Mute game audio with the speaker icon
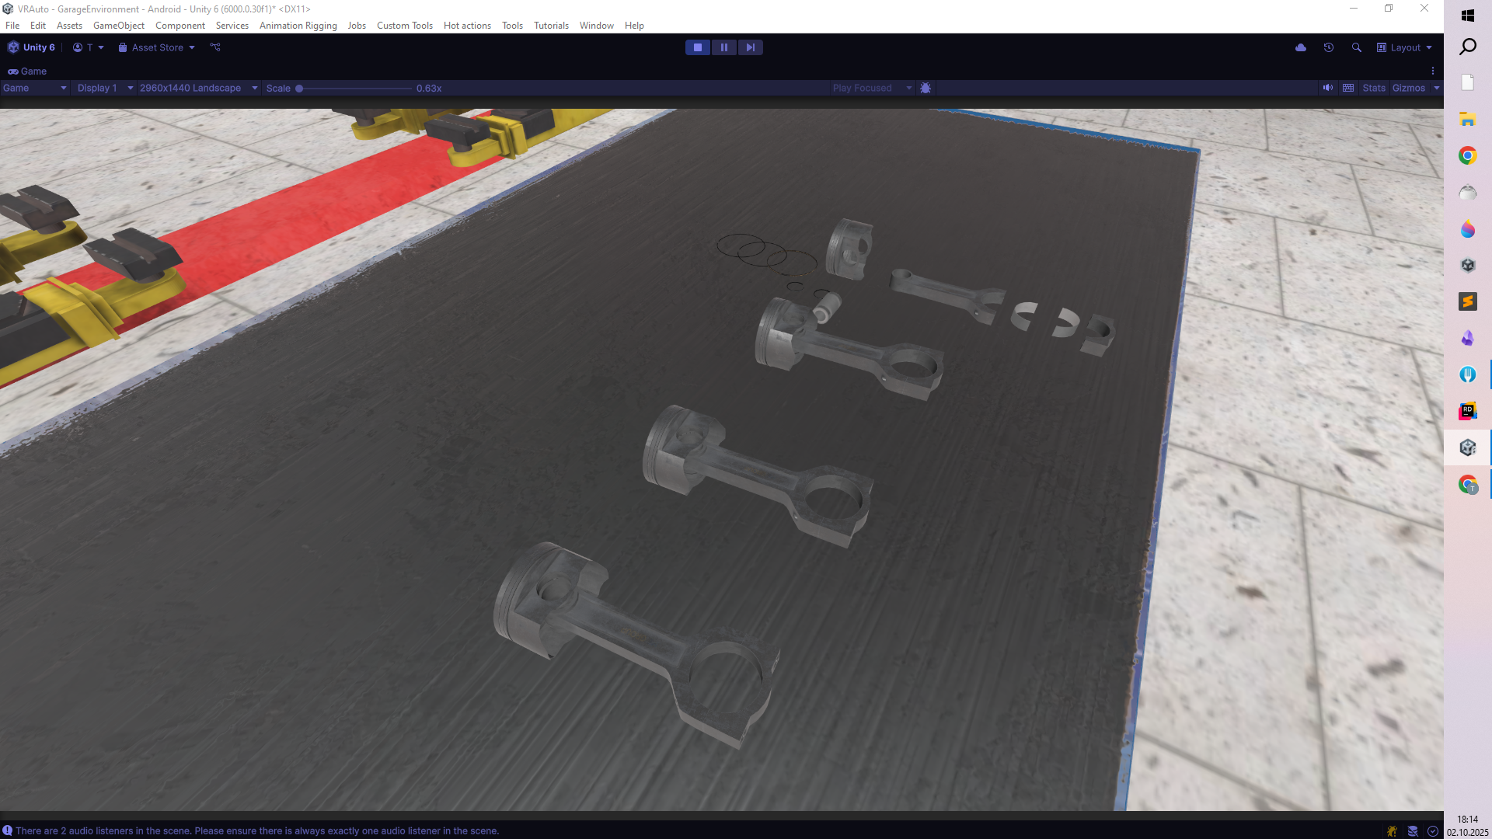Image resolution: width=1492 pixels, height=839 pixels. pyautogui.click(x=1328, y=88)
